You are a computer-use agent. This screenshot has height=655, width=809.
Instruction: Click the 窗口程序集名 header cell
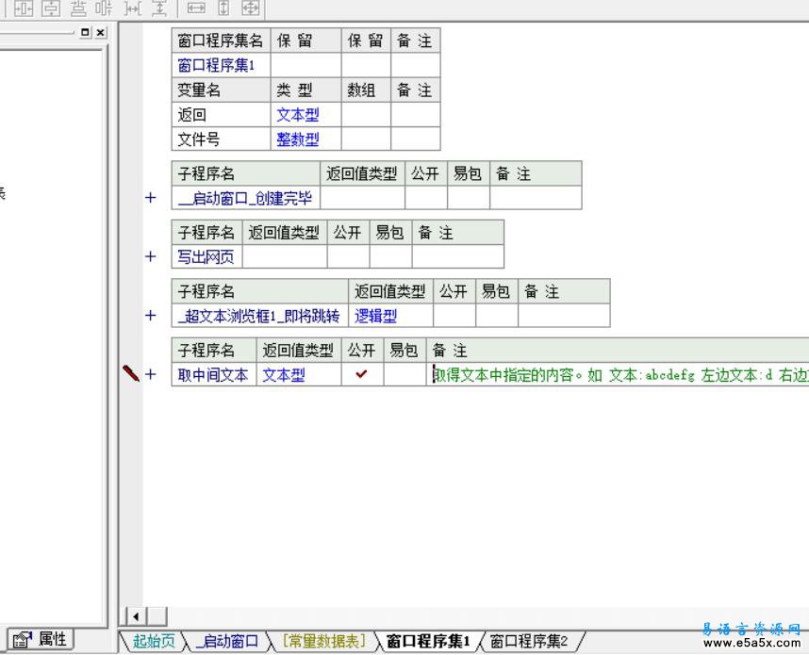221,41
